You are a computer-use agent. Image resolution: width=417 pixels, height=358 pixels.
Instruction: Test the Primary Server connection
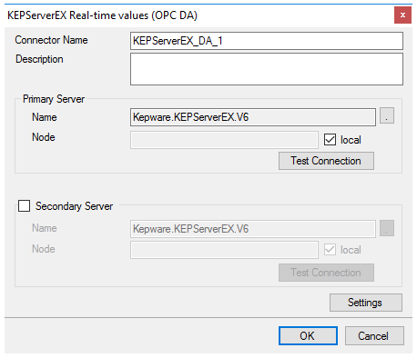tap(326, 161)
